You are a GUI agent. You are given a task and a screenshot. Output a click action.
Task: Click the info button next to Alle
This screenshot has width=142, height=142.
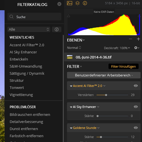tap(57, 29)
